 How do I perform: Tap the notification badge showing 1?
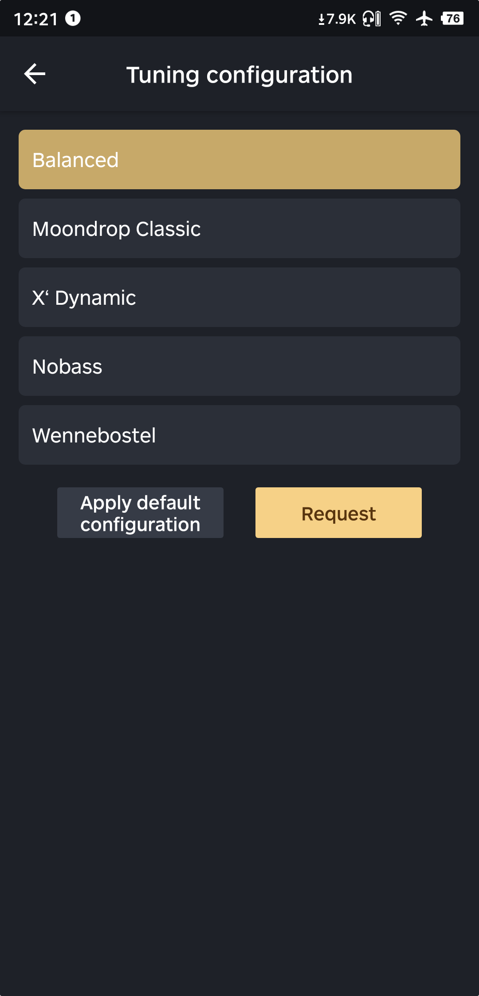(x=73, y=18)
